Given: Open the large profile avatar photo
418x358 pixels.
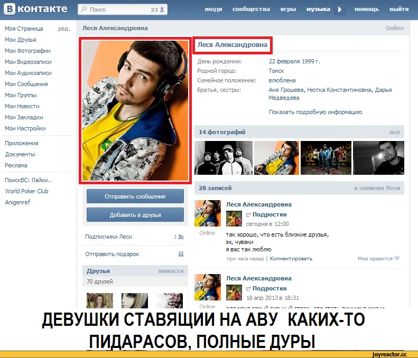Looking at the screenshot, I should (x=135, y=110).
